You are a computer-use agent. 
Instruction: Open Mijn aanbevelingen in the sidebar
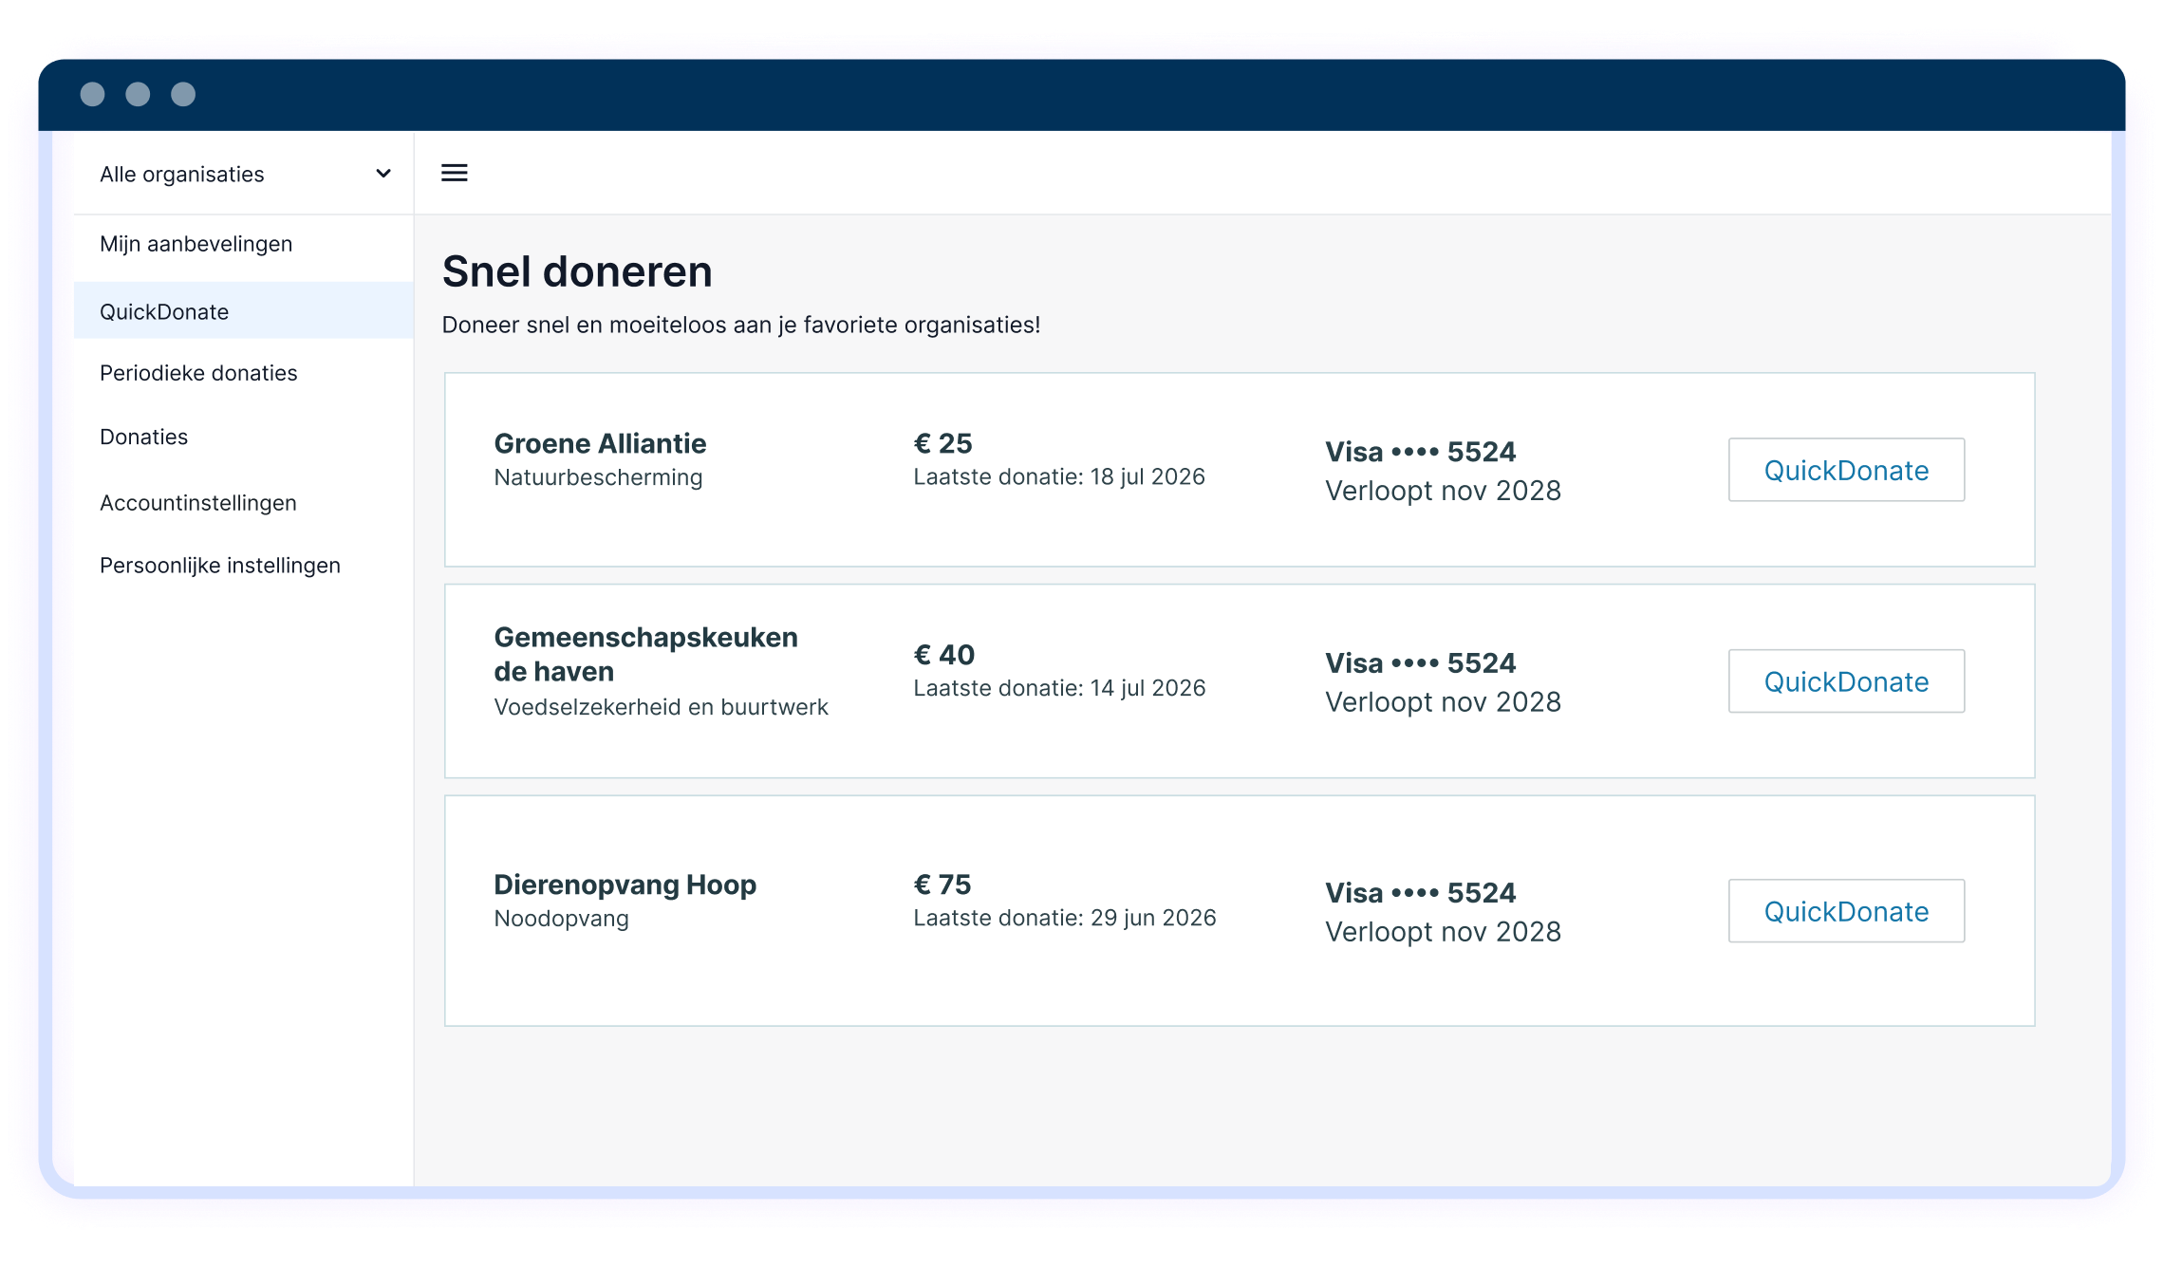point(196,244)
